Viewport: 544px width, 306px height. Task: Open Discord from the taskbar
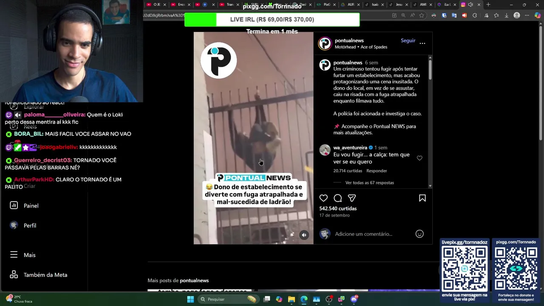(x=354, y=299)
